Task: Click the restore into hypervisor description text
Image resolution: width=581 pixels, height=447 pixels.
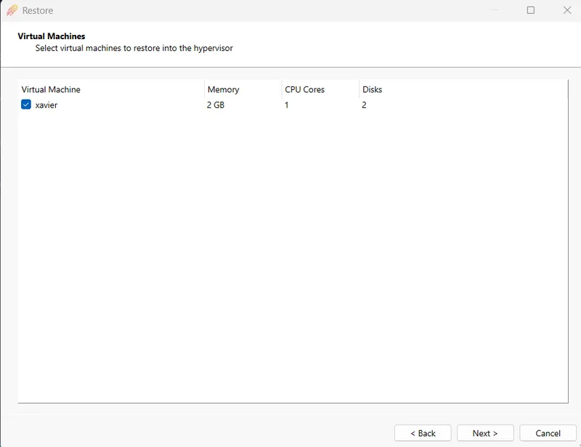Action: pyautogui.click(x=134, y=49)
